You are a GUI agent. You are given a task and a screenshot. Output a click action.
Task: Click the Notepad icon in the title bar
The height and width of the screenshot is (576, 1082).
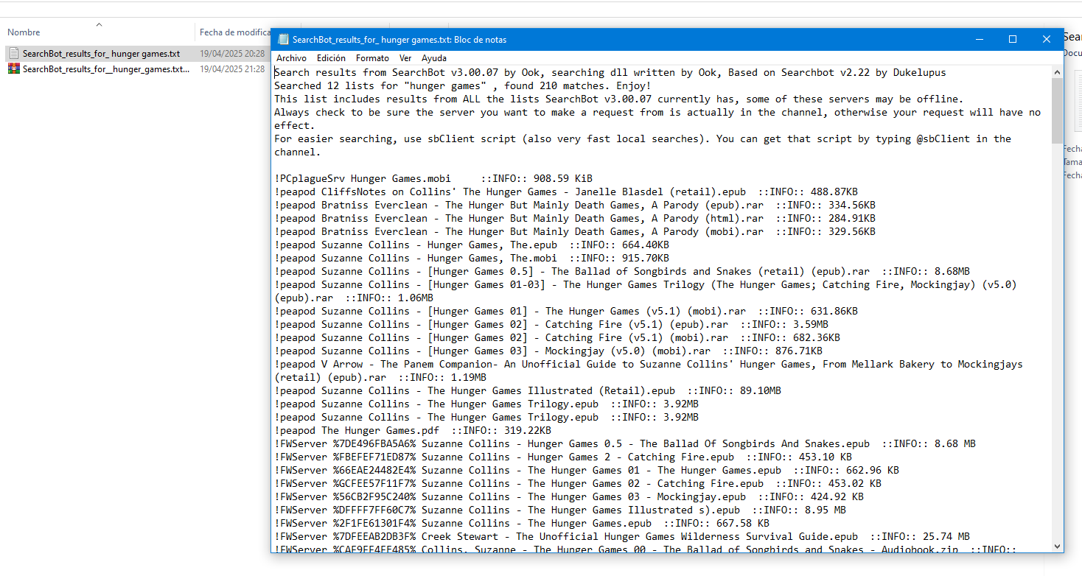click(283, 39)
